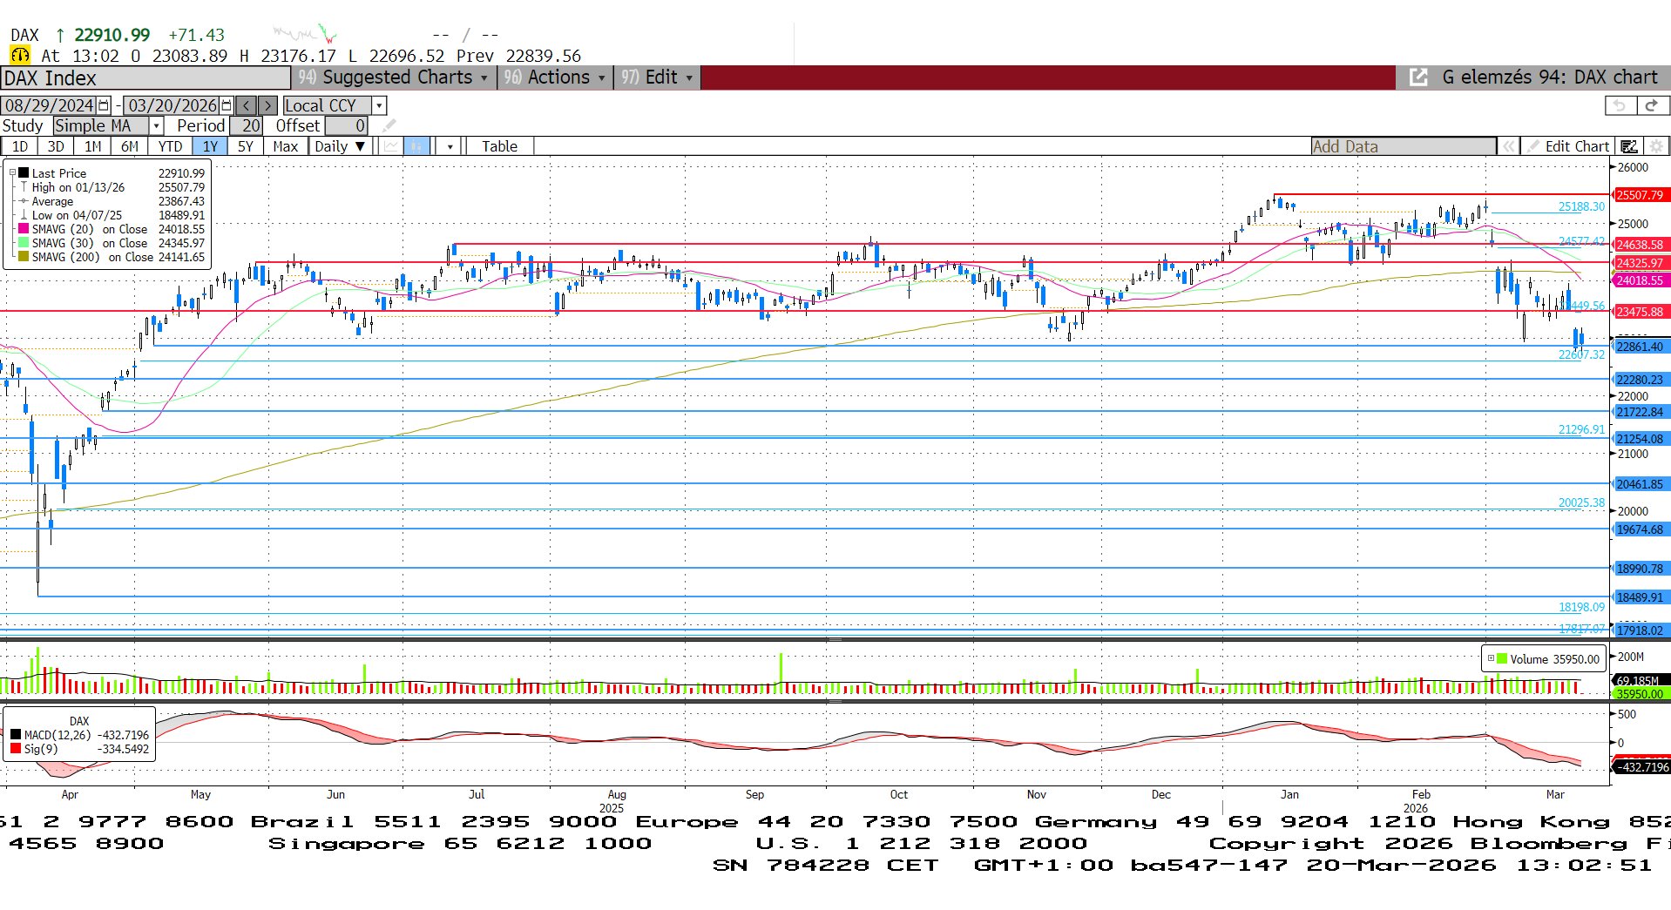This screenshot has width=1671, height=910.
Task: Open the start date calendar icon
Action: tap(104, 105)
